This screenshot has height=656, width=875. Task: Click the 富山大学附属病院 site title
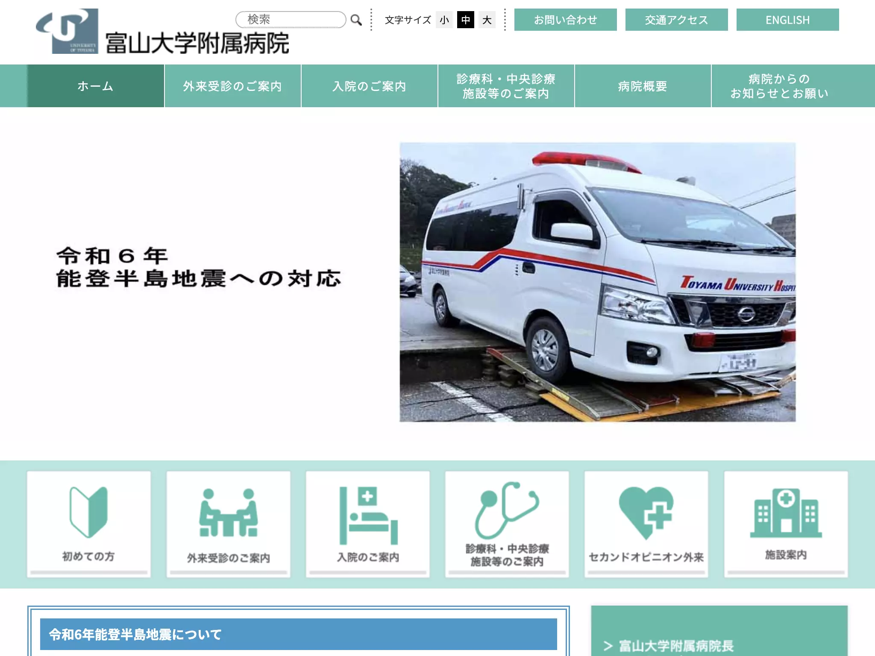pyautogui.click(x=197, y=43)
